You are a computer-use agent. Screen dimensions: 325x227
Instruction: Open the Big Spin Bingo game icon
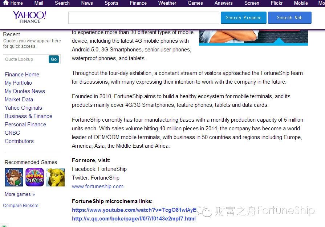tap(34, 177)
